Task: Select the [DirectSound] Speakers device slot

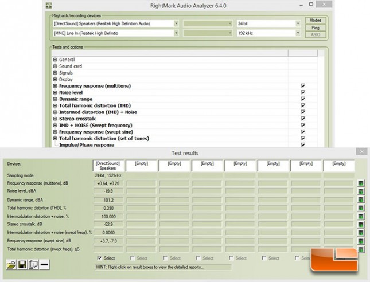Action: click(x=108, y=166)
